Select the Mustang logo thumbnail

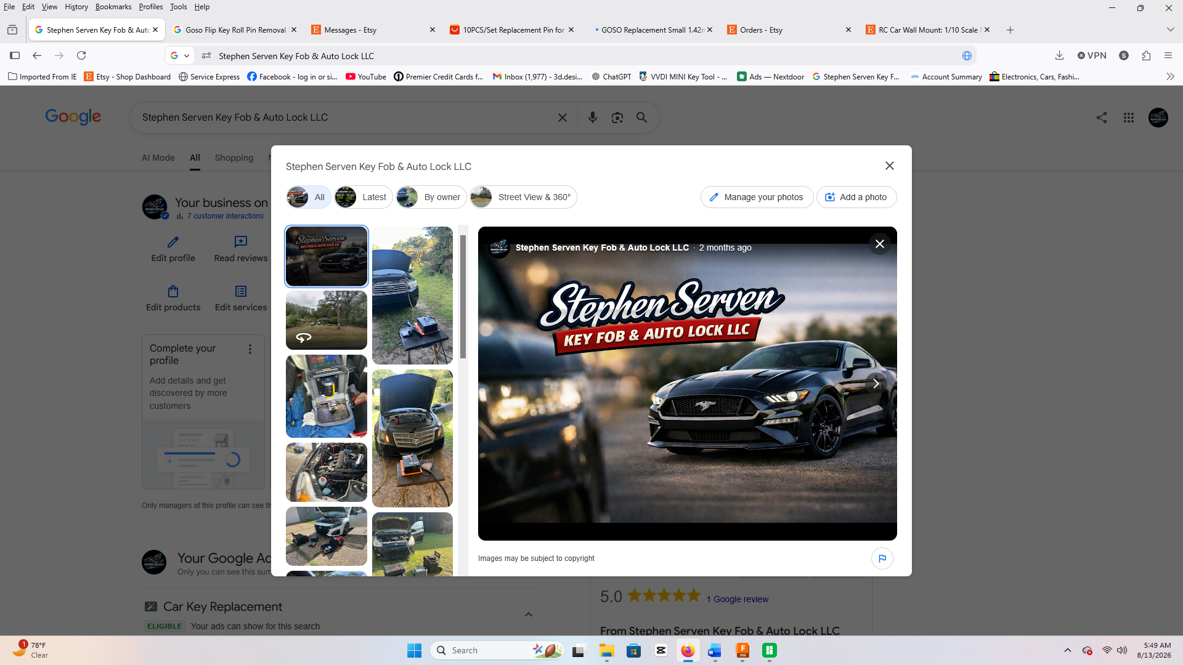pyautogui.click(x=327, y=256)
